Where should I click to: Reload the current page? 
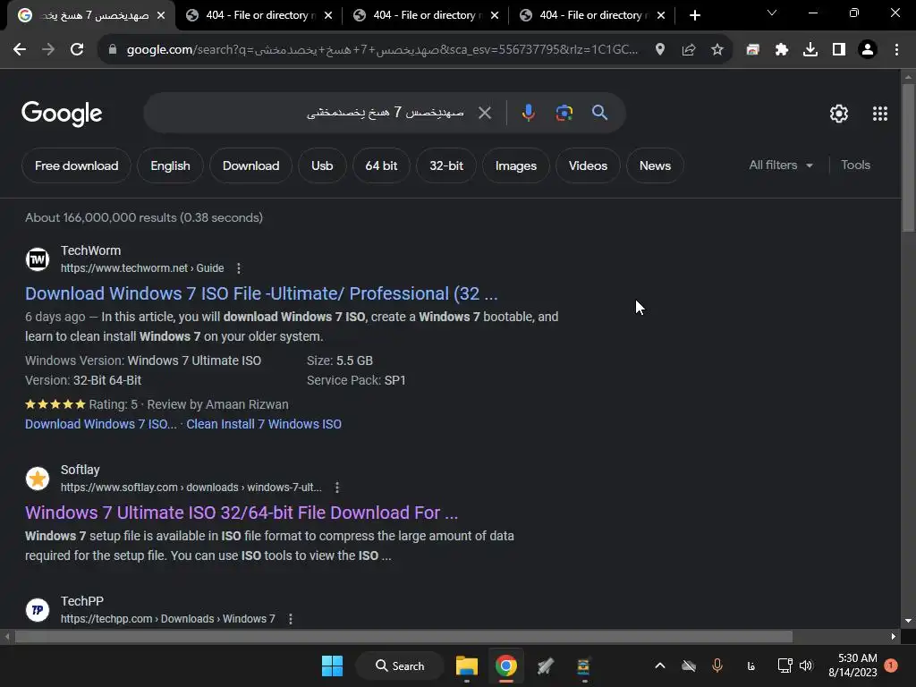point(77,50)
